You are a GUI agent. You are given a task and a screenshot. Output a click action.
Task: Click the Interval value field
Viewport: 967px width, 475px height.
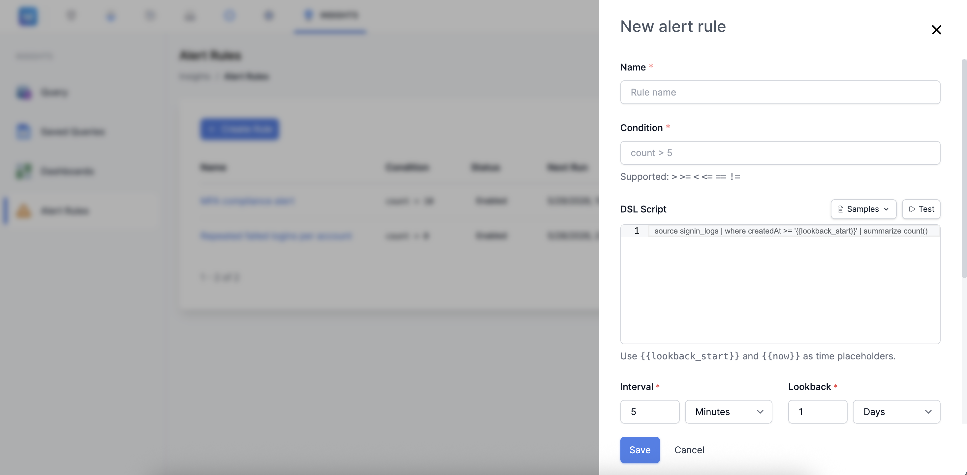[x=649, y=412]
